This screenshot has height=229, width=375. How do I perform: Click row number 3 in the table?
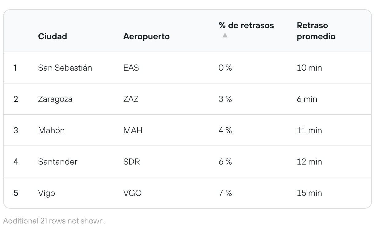pos(16,130)
